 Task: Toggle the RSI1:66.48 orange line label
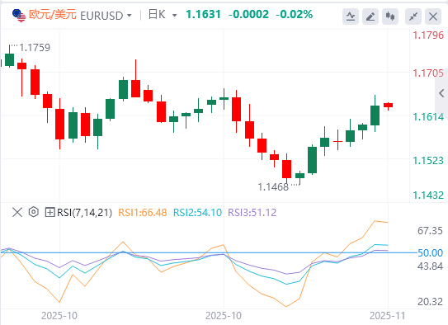coord(142,213)
